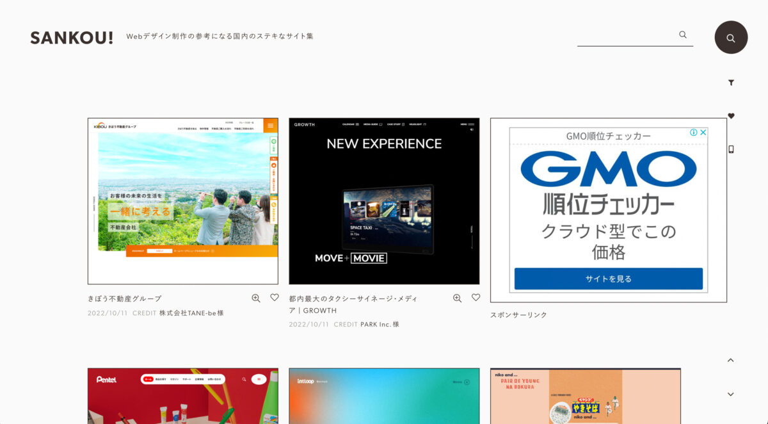
Task: Open the 株式会社TANE-be credit link
Action: (x=191, y=313)
